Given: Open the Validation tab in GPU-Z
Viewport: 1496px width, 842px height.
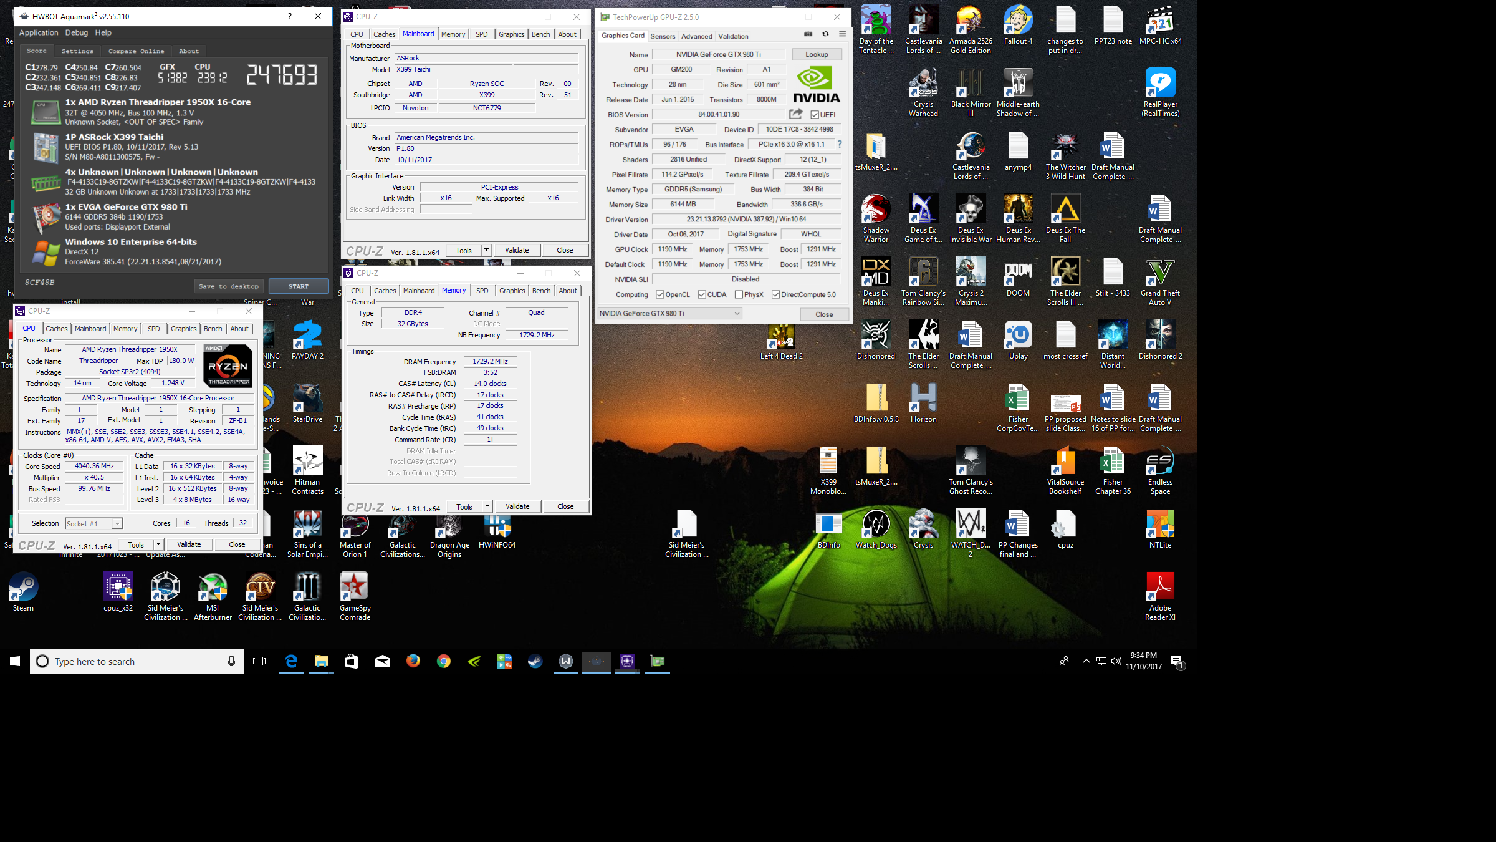Looking at the screenshot, I should click(x=733, y=36).
